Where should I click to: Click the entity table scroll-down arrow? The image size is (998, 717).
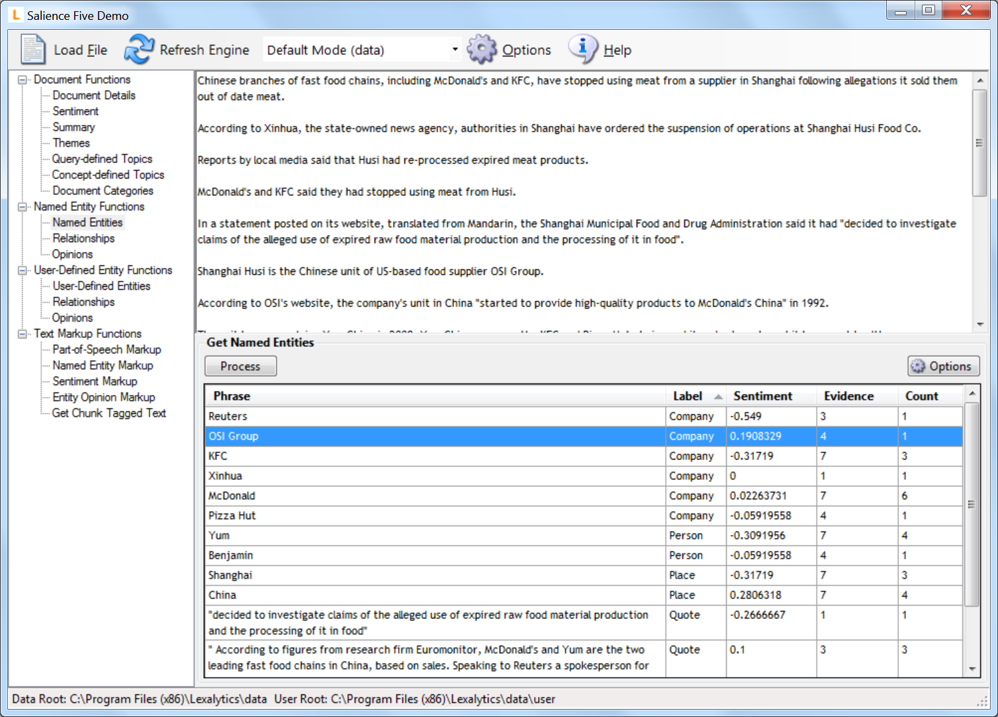(972, 669)
